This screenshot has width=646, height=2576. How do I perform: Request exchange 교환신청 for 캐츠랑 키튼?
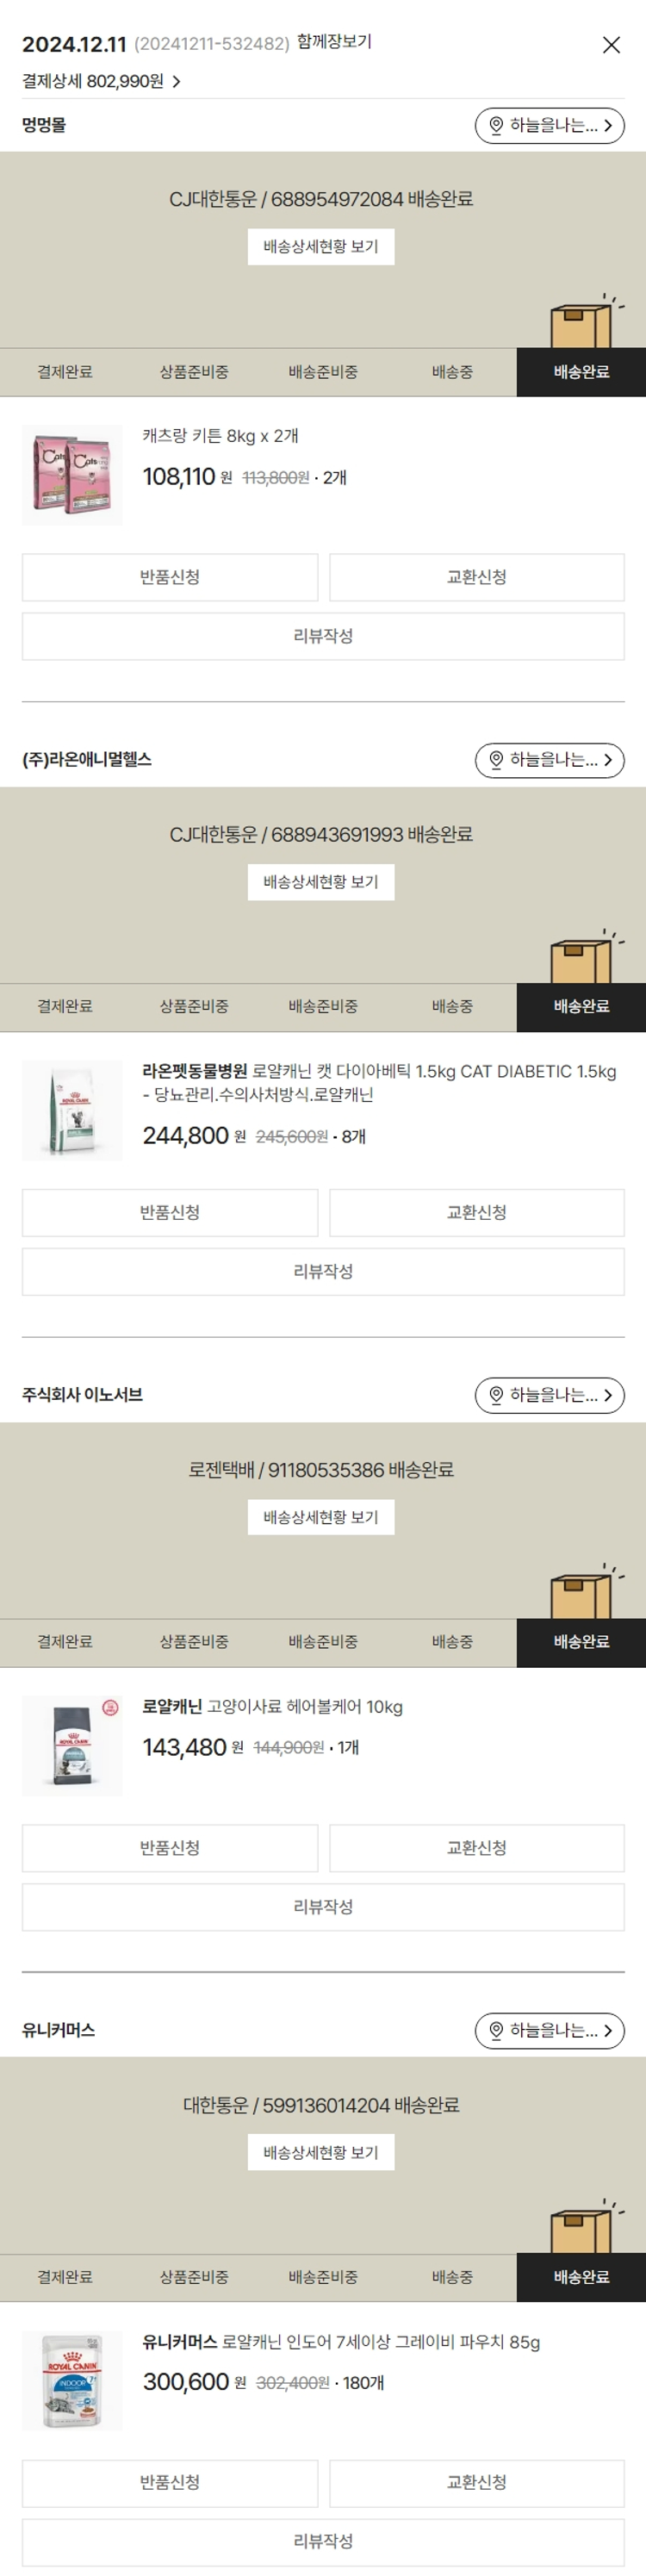477,577
